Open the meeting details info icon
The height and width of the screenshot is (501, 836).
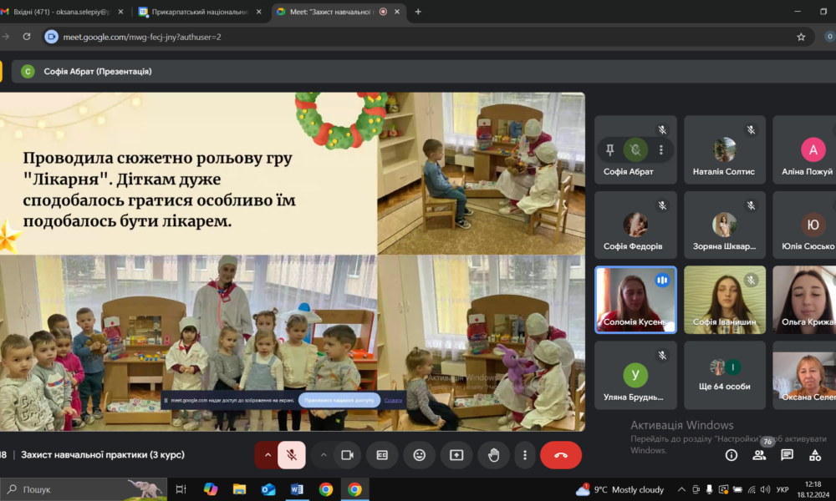(731, 455)
